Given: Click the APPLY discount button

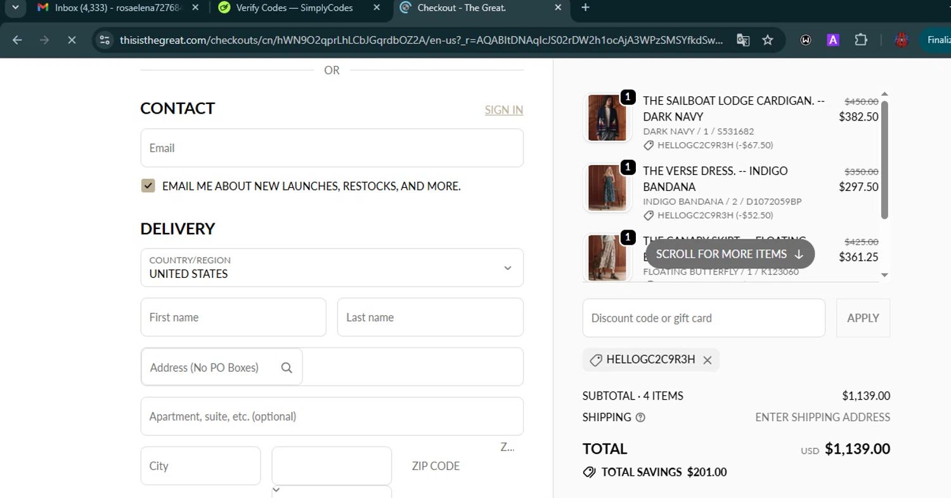Looking at the screenshot, I should pyautogui.click(x=863, y=318).
